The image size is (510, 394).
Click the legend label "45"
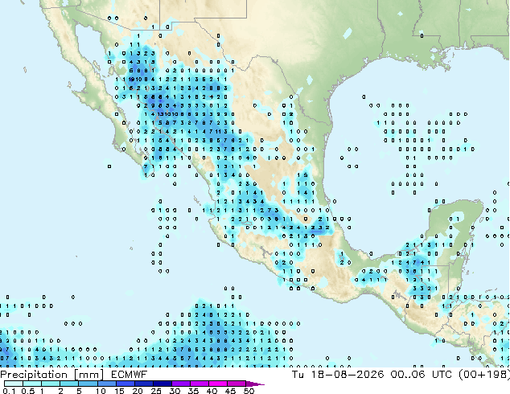[230, 391]
